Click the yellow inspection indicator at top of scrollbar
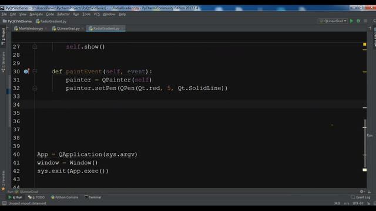376x211 pixels. click(364, 45)
